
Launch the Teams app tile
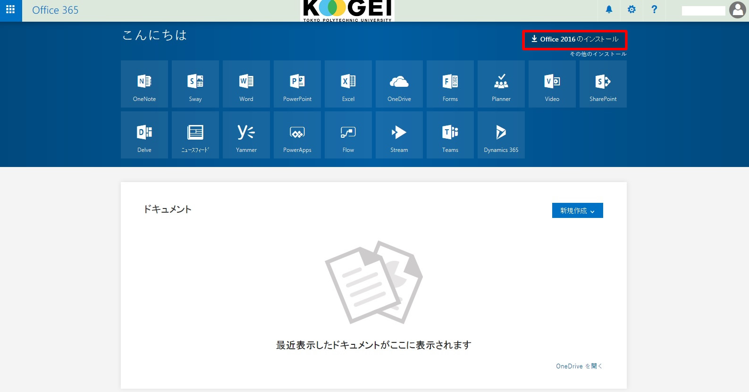[x=450, y=135]
